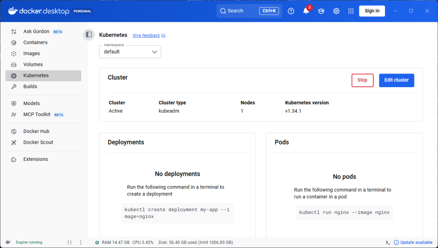Image resolution: width=438 pixels, height=248 pixels.
Task: Click the Builds wrench icon
Action: (x=14, y=86)
